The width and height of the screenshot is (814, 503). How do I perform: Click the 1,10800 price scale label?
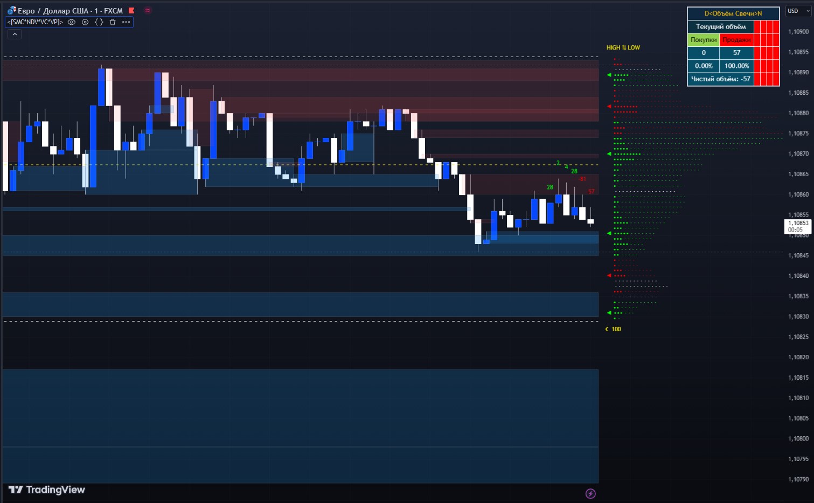[798, 439]
